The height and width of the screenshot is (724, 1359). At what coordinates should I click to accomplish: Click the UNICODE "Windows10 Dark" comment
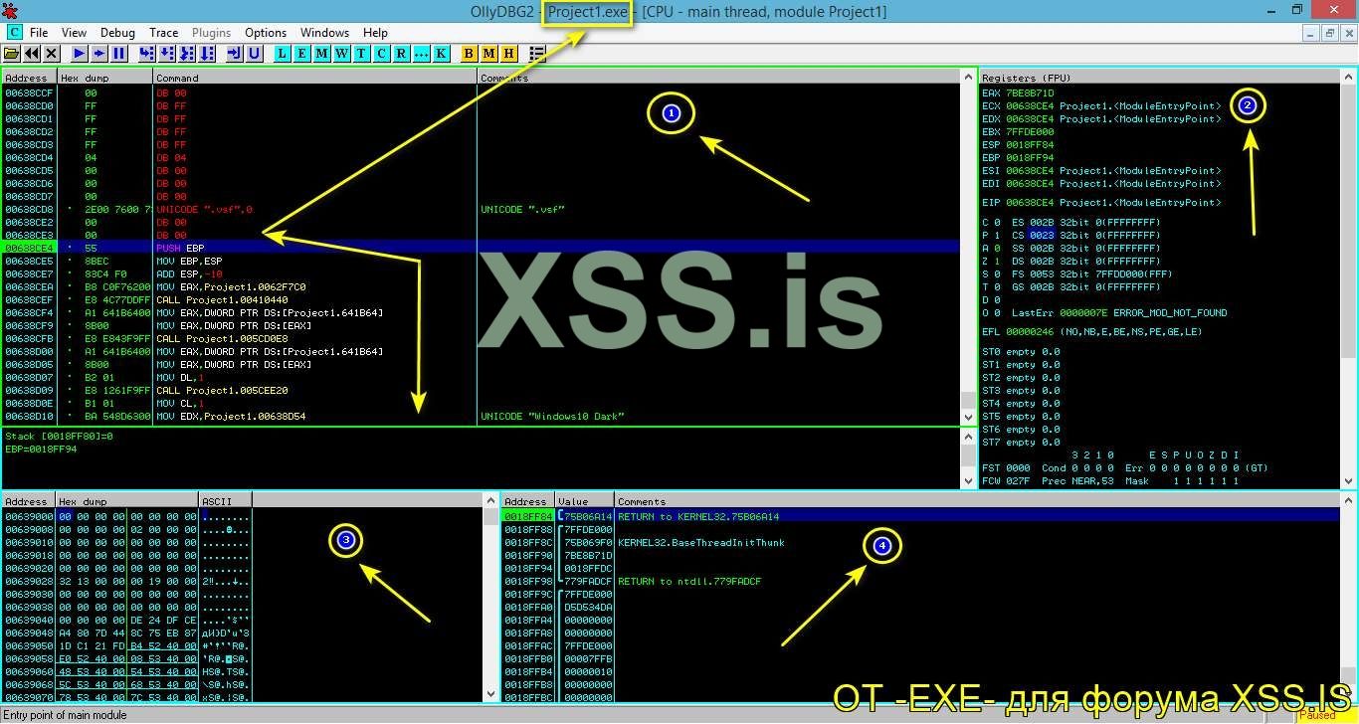tap(553, 416)
